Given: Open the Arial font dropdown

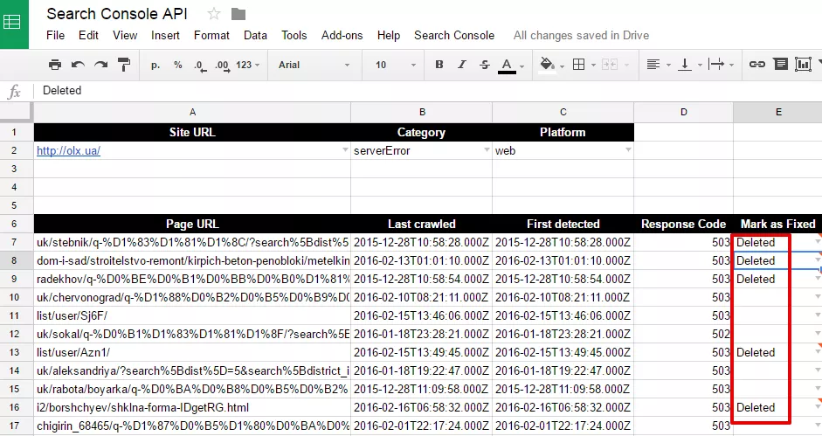Looking at the screenshot, I should point(314,65).
